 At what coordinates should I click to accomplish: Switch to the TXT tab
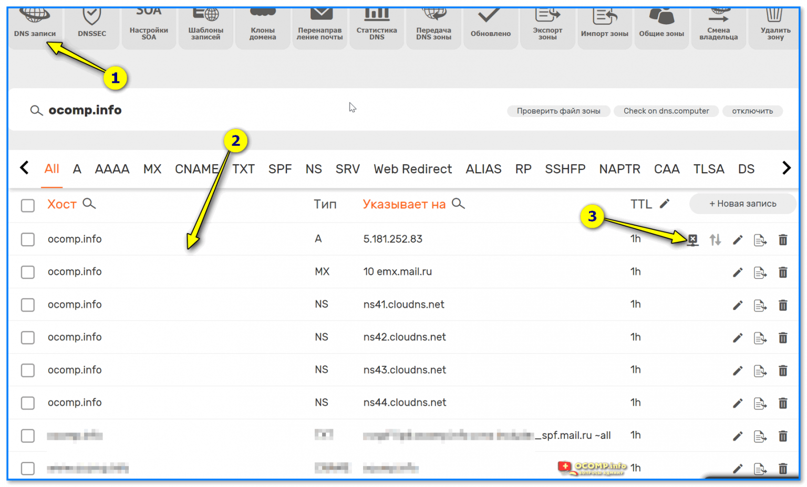pos(243,169)
